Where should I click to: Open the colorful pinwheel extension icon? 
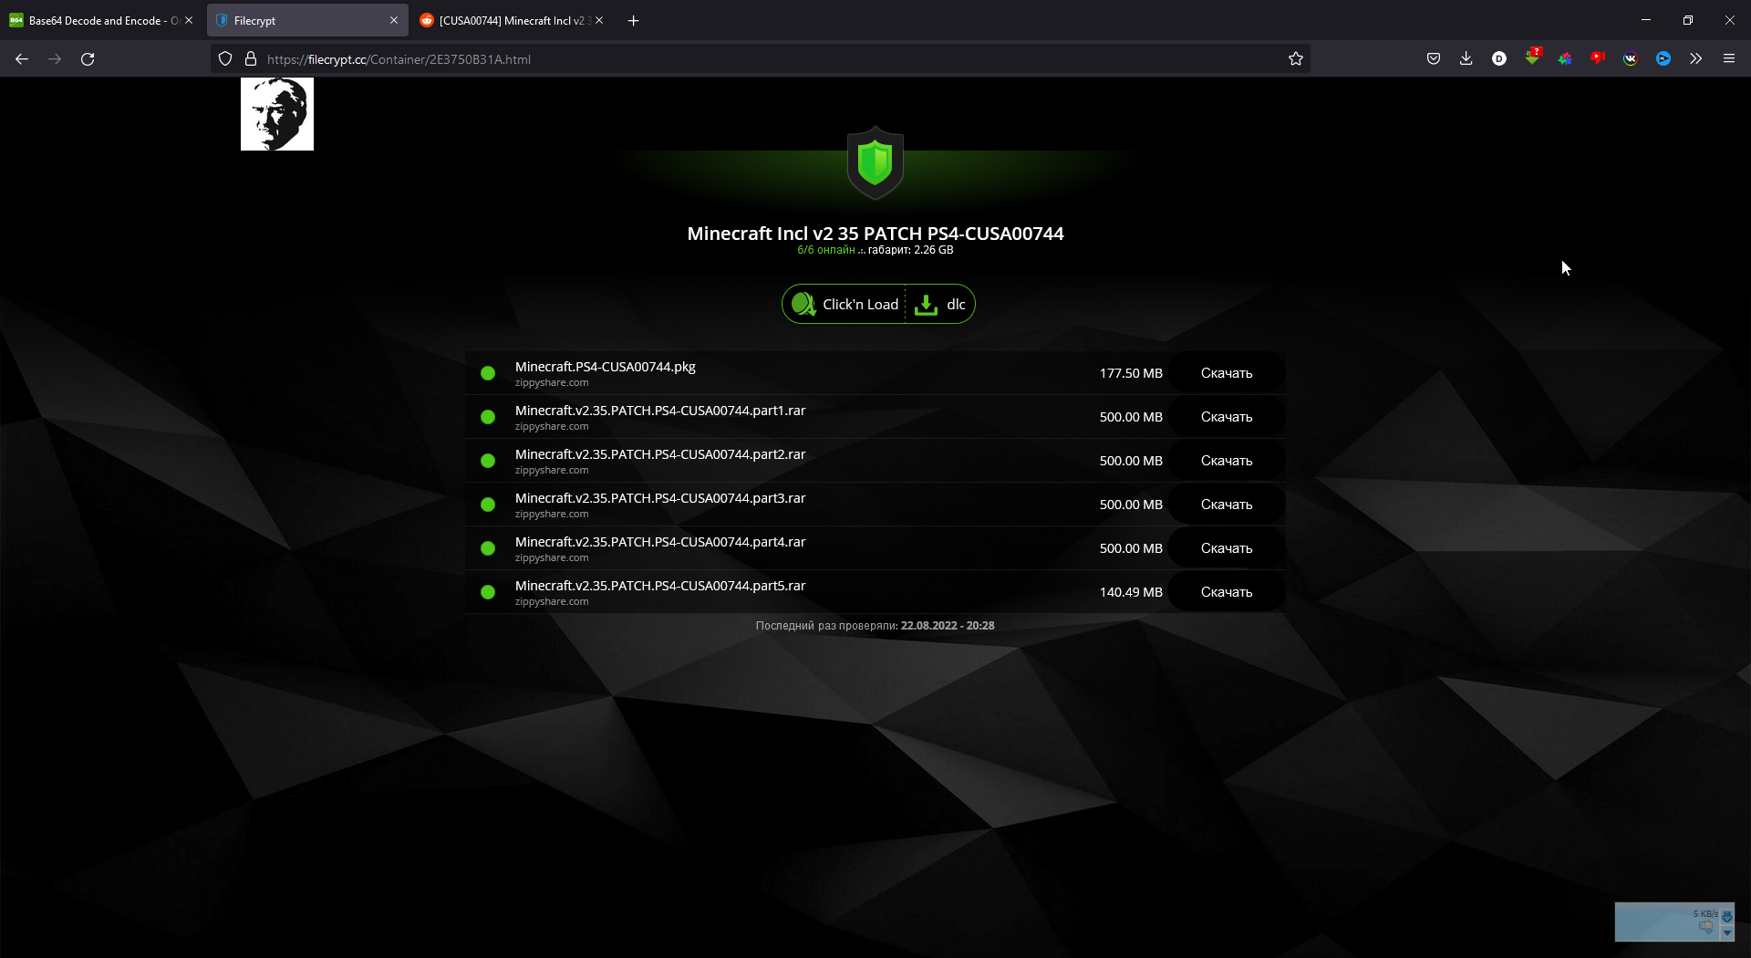point(1565,59)
